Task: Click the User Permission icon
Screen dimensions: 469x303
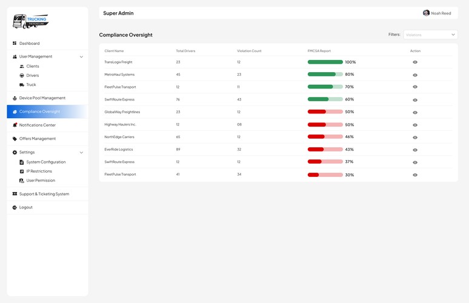Action: [22, 181]
